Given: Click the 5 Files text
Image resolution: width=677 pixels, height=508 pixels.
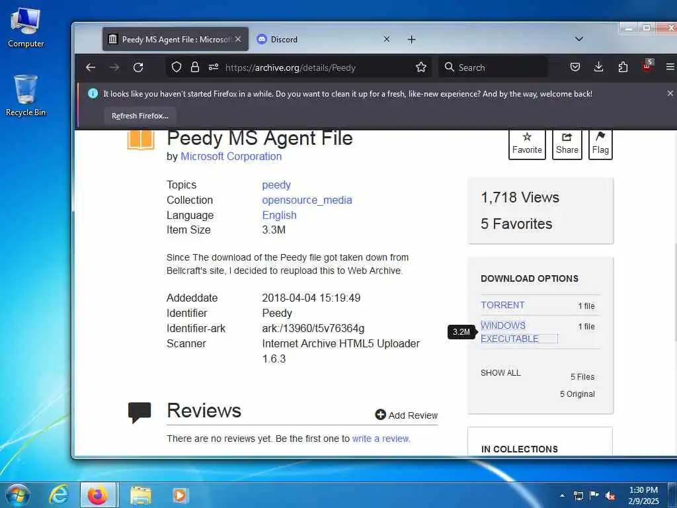Looking at the screenshot, I should (x=582, y=376).
